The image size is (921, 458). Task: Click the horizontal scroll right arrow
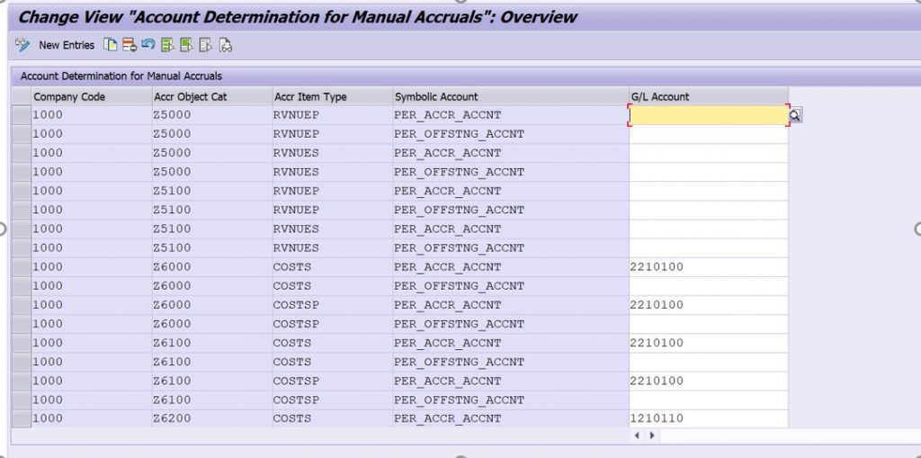651,436
